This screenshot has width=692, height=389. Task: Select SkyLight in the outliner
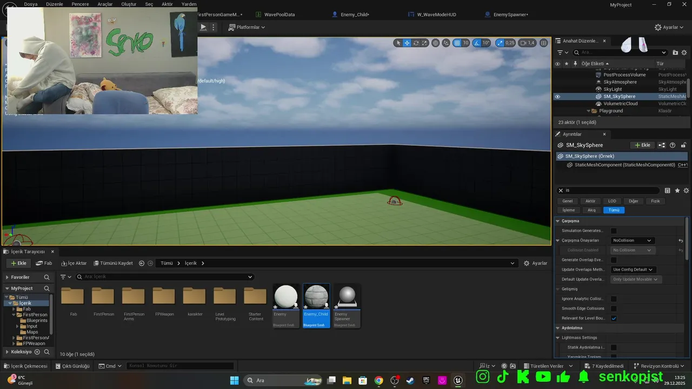tap(613, 89)
